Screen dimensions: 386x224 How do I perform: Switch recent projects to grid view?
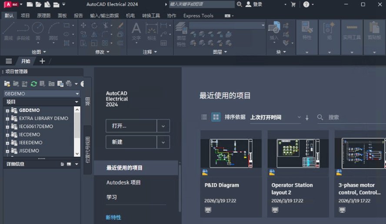click(216, 117)
